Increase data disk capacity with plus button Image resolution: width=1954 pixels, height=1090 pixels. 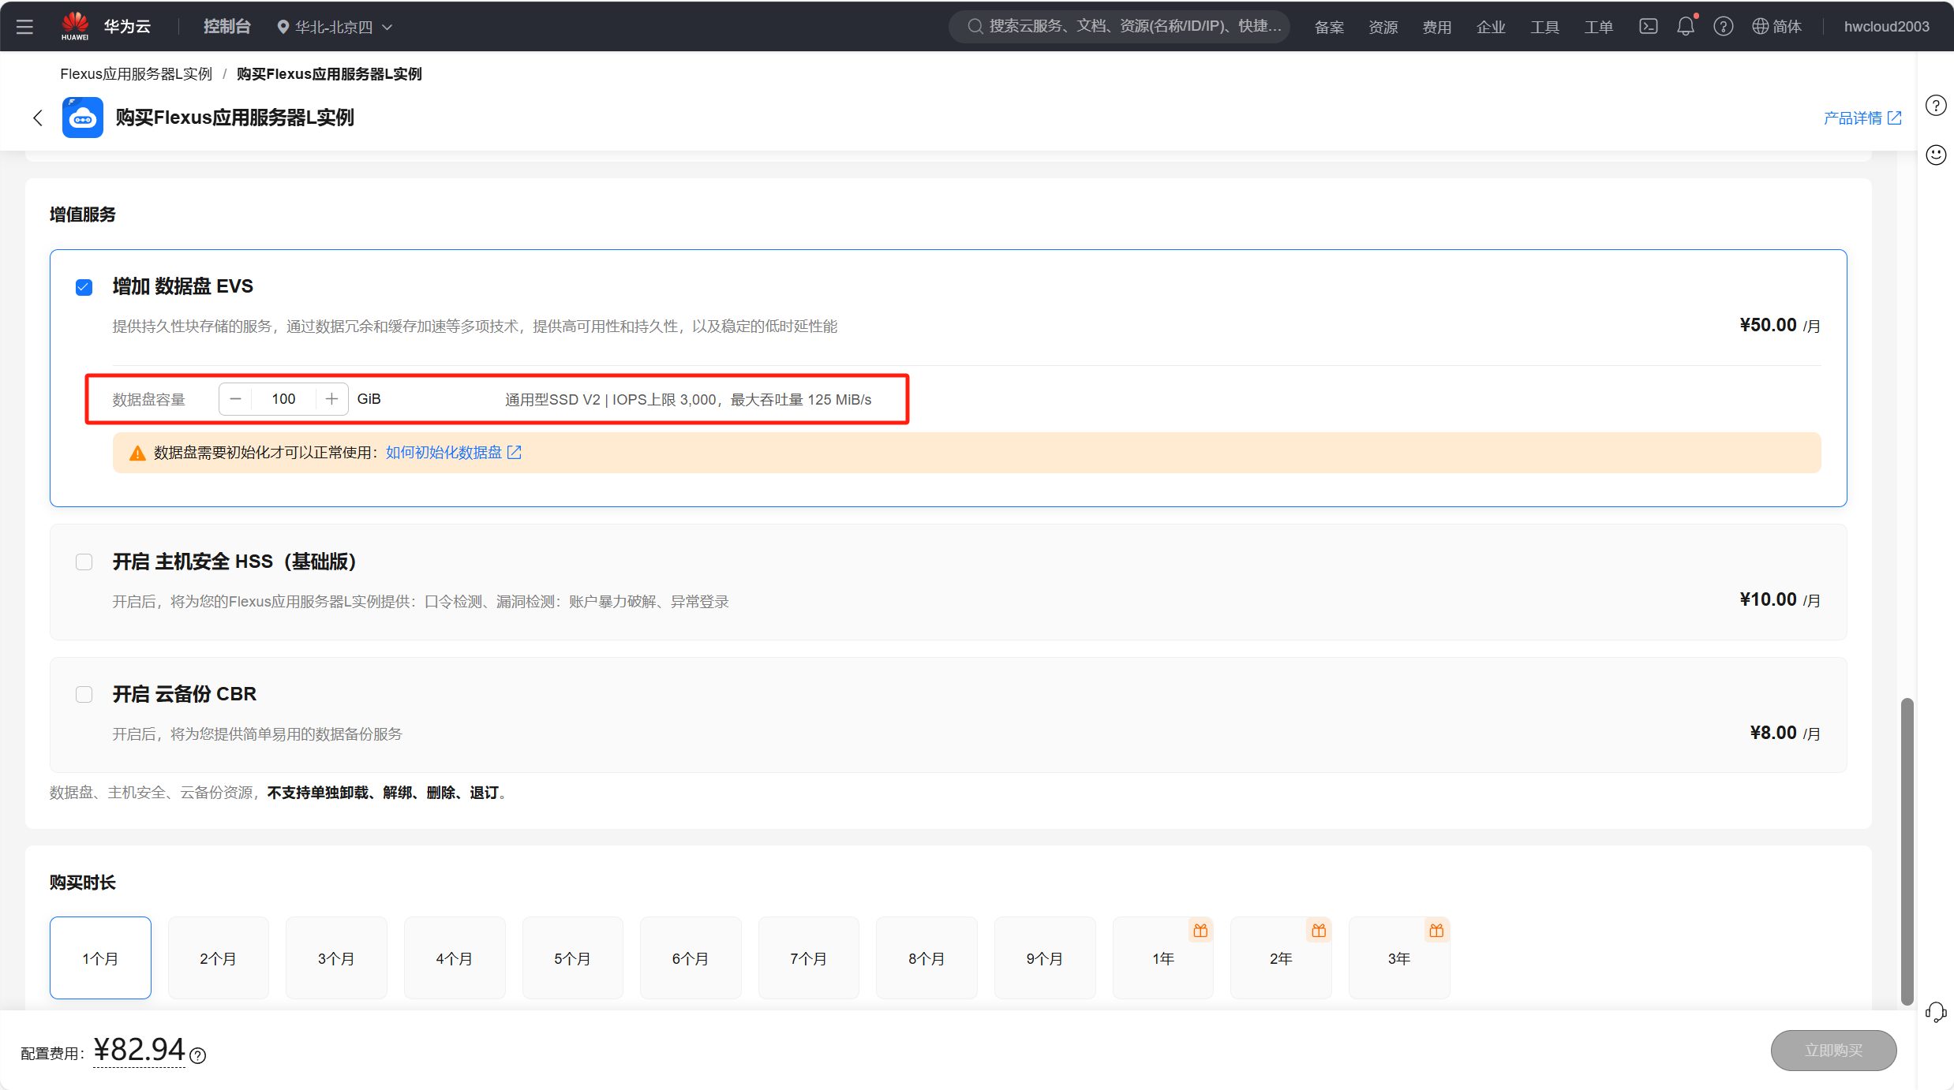331,399
